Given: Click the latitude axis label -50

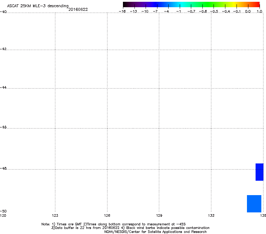Looking at the screenshot, I should point(3,211).
